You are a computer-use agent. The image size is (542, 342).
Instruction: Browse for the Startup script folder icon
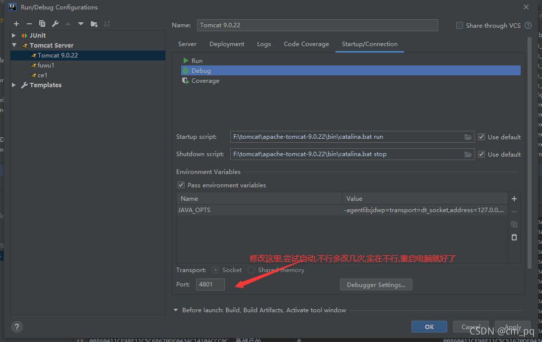pos(468,137)
